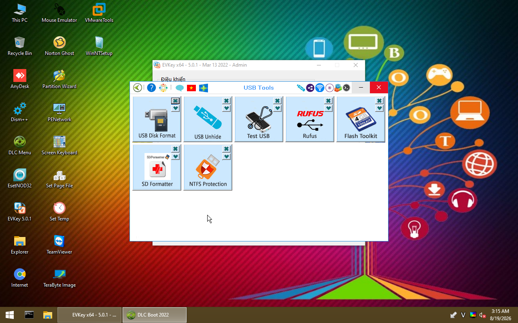This screenshot has width=518, height=323.
Task: Start Rufus from USB Tools
Action: pos(310,119)
